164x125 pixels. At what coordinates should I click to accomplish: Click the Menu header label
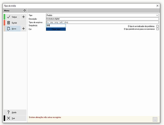pos(7,10)
